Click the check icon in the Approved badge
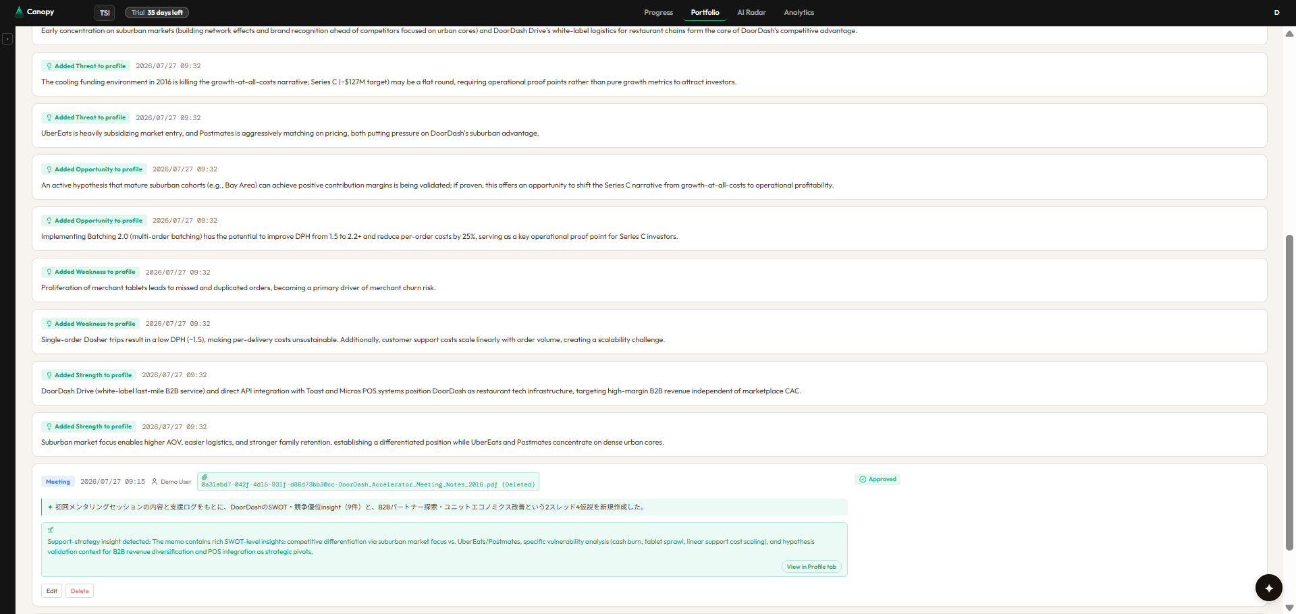Screen dimensions: 1296x614 tap(863, 479)
